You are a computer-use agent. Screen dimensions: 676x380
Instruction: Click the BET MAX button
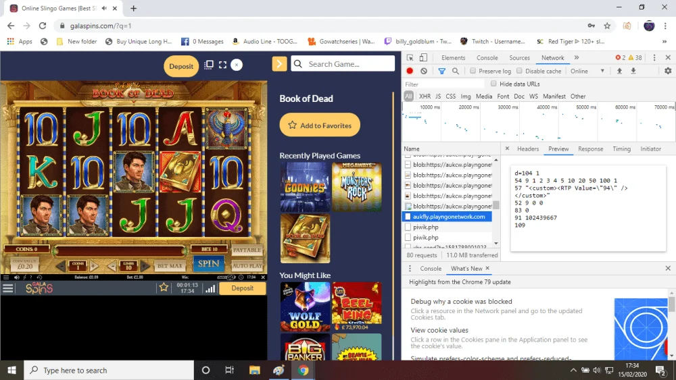tap(170, 266)
